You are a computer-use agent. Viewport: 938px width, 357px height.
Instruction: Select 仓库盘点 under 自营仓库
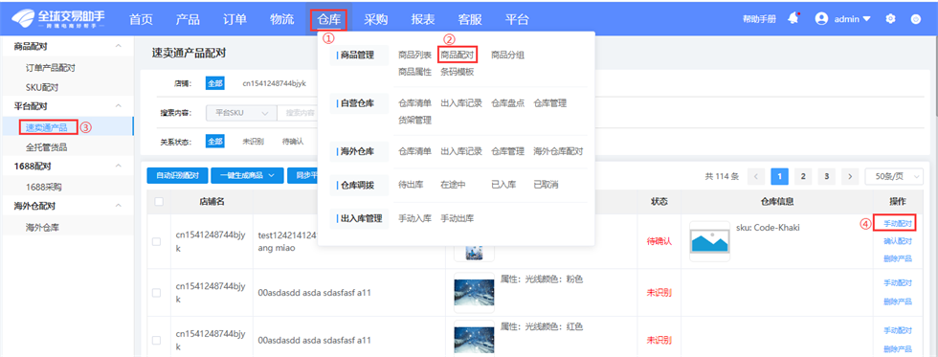[508, 102]
